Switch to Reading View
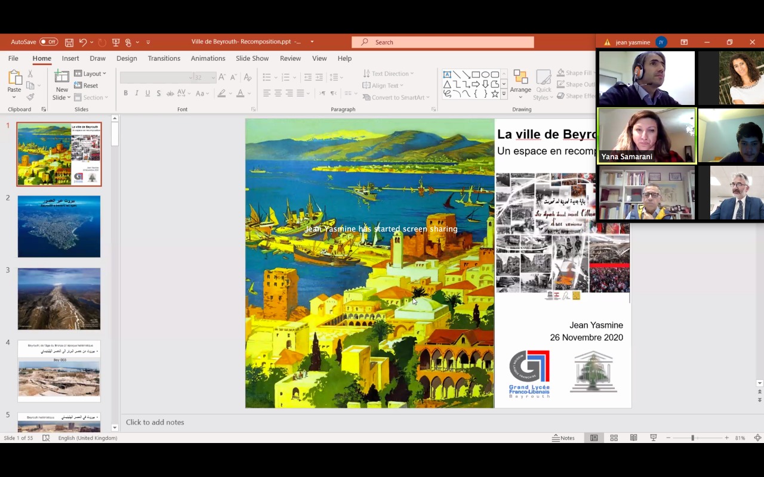 [x=633, y=438]
